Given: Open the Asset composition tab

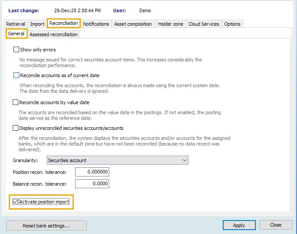Looking at the screenshot, I should tap(133, 24).
